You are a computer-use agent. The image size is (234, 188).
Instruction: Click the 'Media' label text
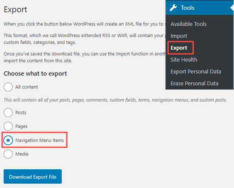pos(22,154)
